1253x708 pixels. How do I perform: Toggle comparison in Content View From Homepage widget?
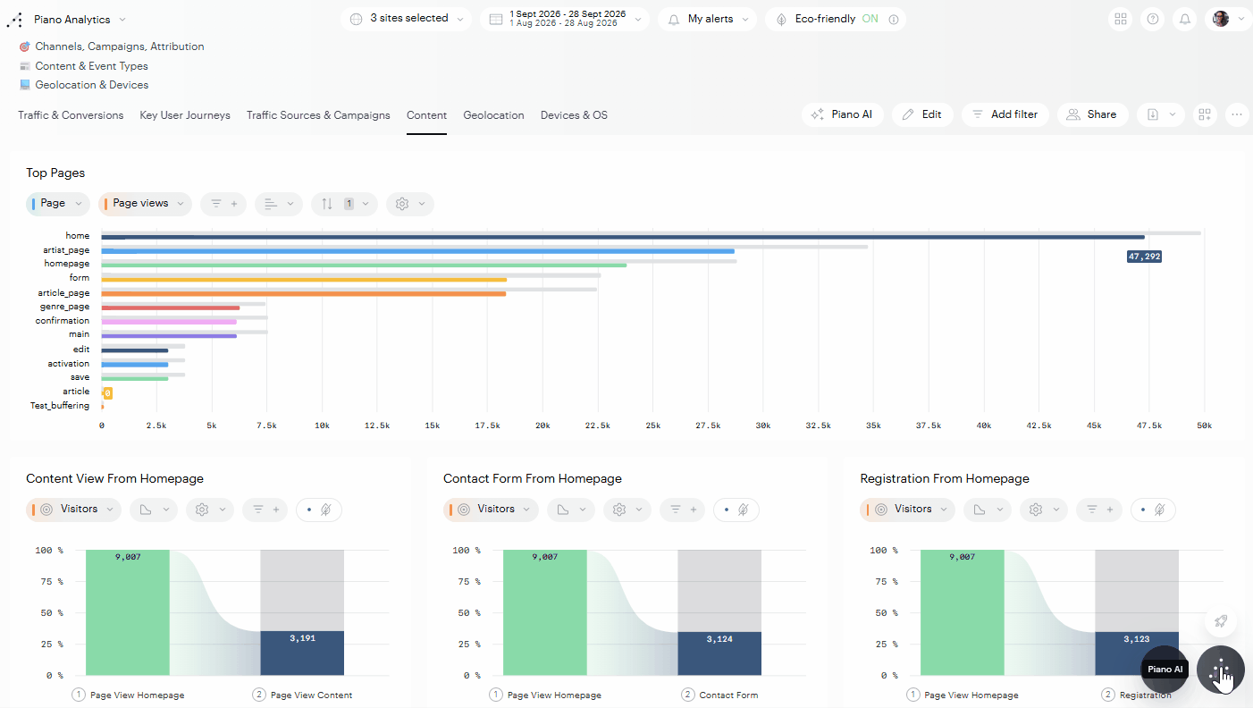tap(319, 510)
